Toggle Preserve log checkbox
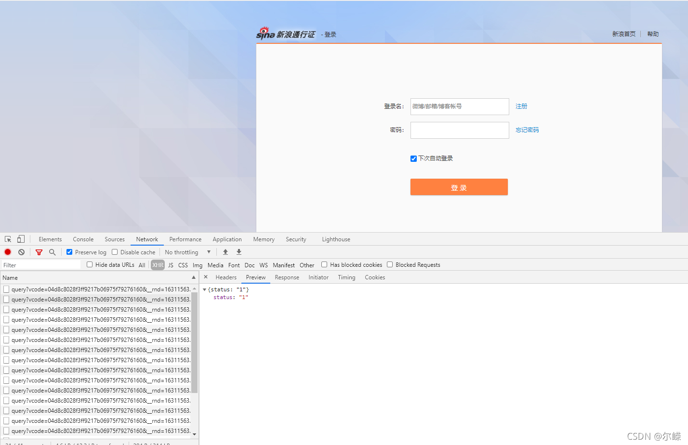This screenshot has height=445, width=688. 69,252
